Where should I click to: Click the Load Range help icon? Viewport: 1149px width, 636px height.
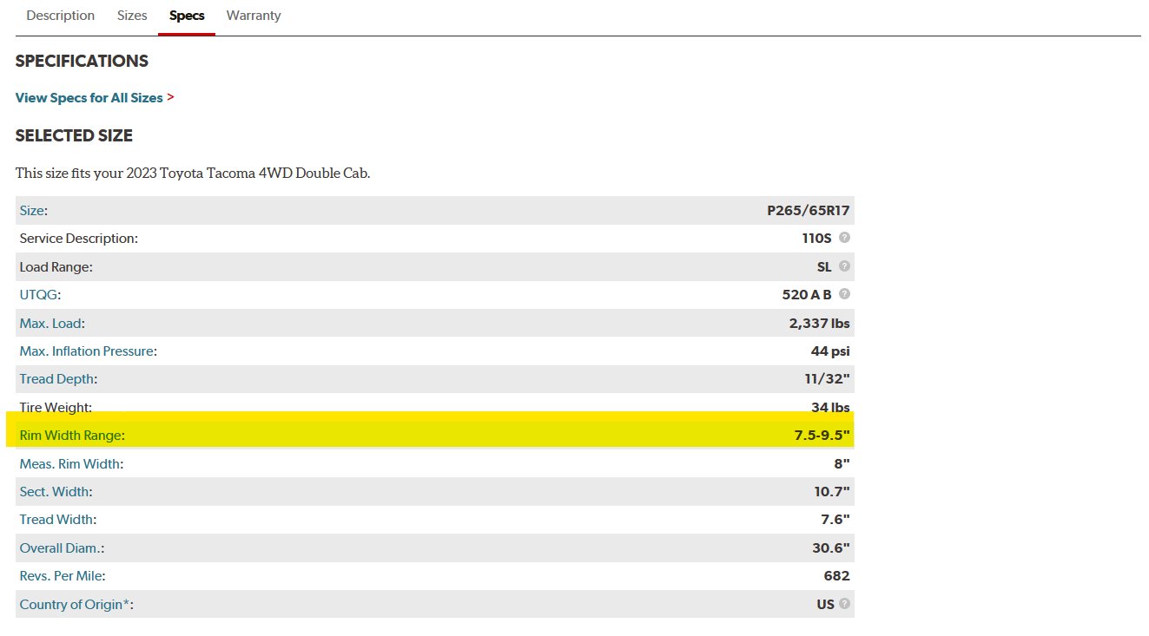(x=844, y=266)
